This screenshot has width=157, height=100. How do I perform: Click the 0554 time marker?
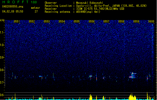point(62,21)
